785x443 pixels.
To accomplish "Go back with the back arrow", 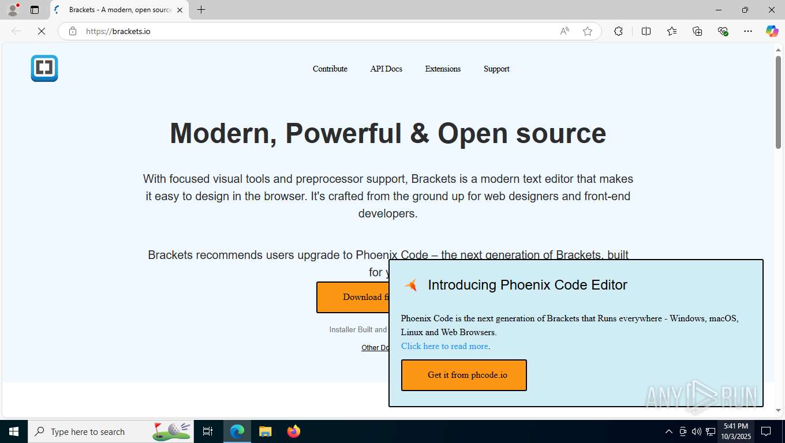I will (16, 31).
